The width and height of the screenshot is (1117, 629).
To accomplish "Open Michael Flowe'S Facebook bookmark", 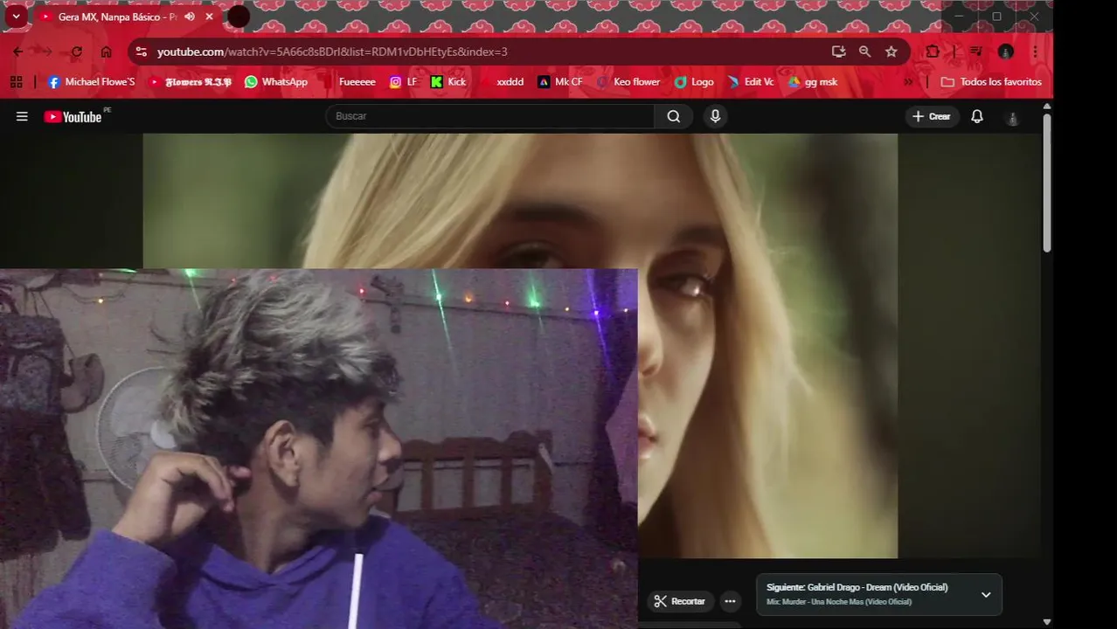I will pyautogui.click(x=92, y=81).
